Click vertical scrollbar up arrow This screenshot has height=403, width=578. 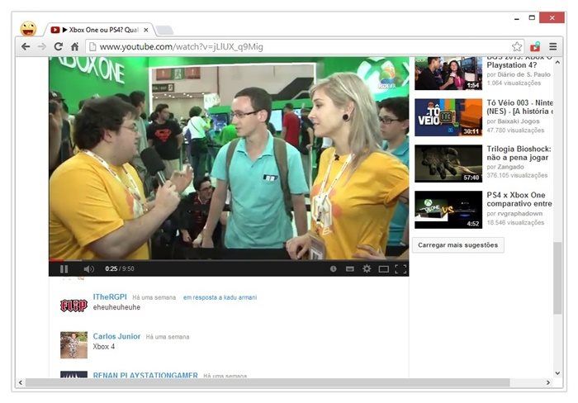pyautogui.click(x=557, y=63)
